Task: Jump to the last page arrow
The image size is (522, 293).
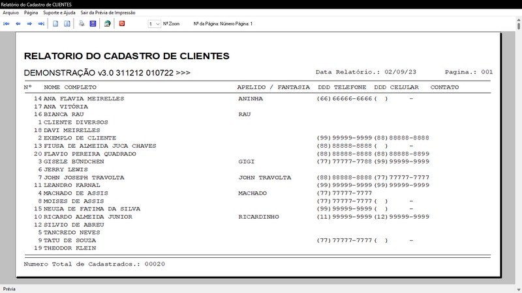Action: pos(41,23)
